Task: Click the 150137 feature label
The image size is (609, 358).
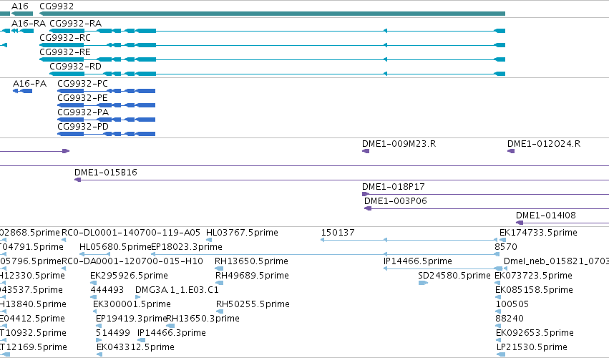Action: [x=338, y=233]
